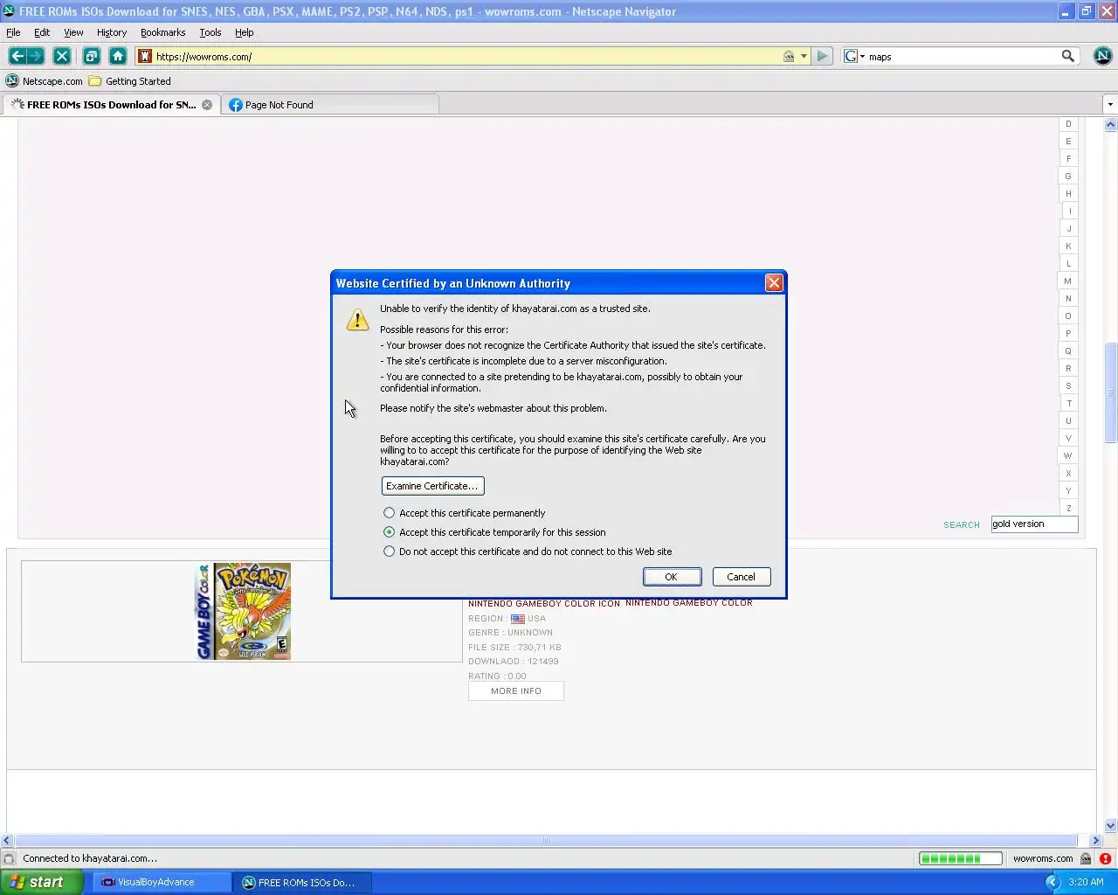
Task: Click the page loading progress bar
Action: pos(960,858)
